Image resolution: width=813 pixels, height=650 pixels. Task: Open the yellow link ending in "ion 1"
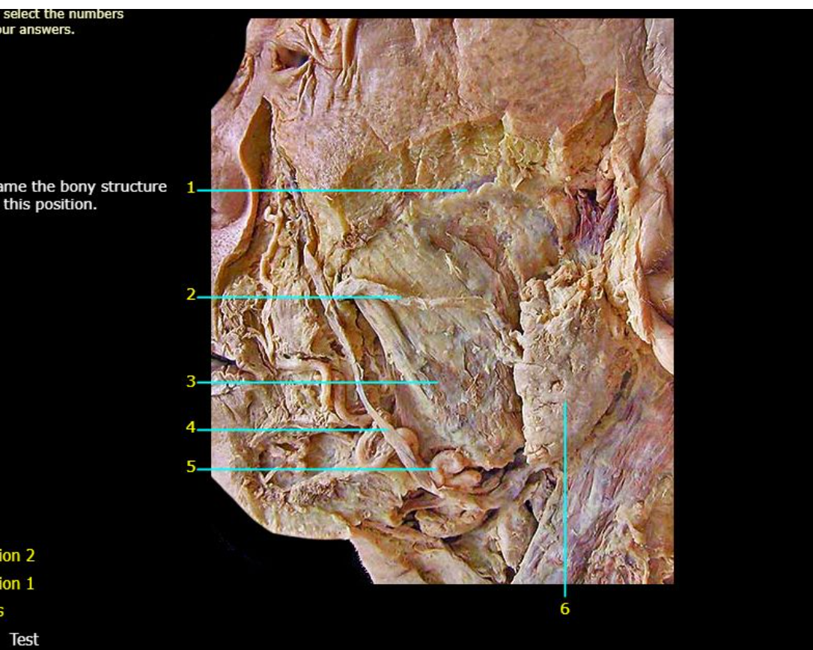pyautogui.click(x=17, y=583)
